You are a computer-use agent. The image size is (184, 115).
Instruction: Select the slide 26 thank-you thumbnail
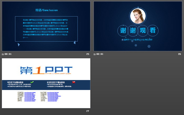pyautogui.click(x=138, y=26)
